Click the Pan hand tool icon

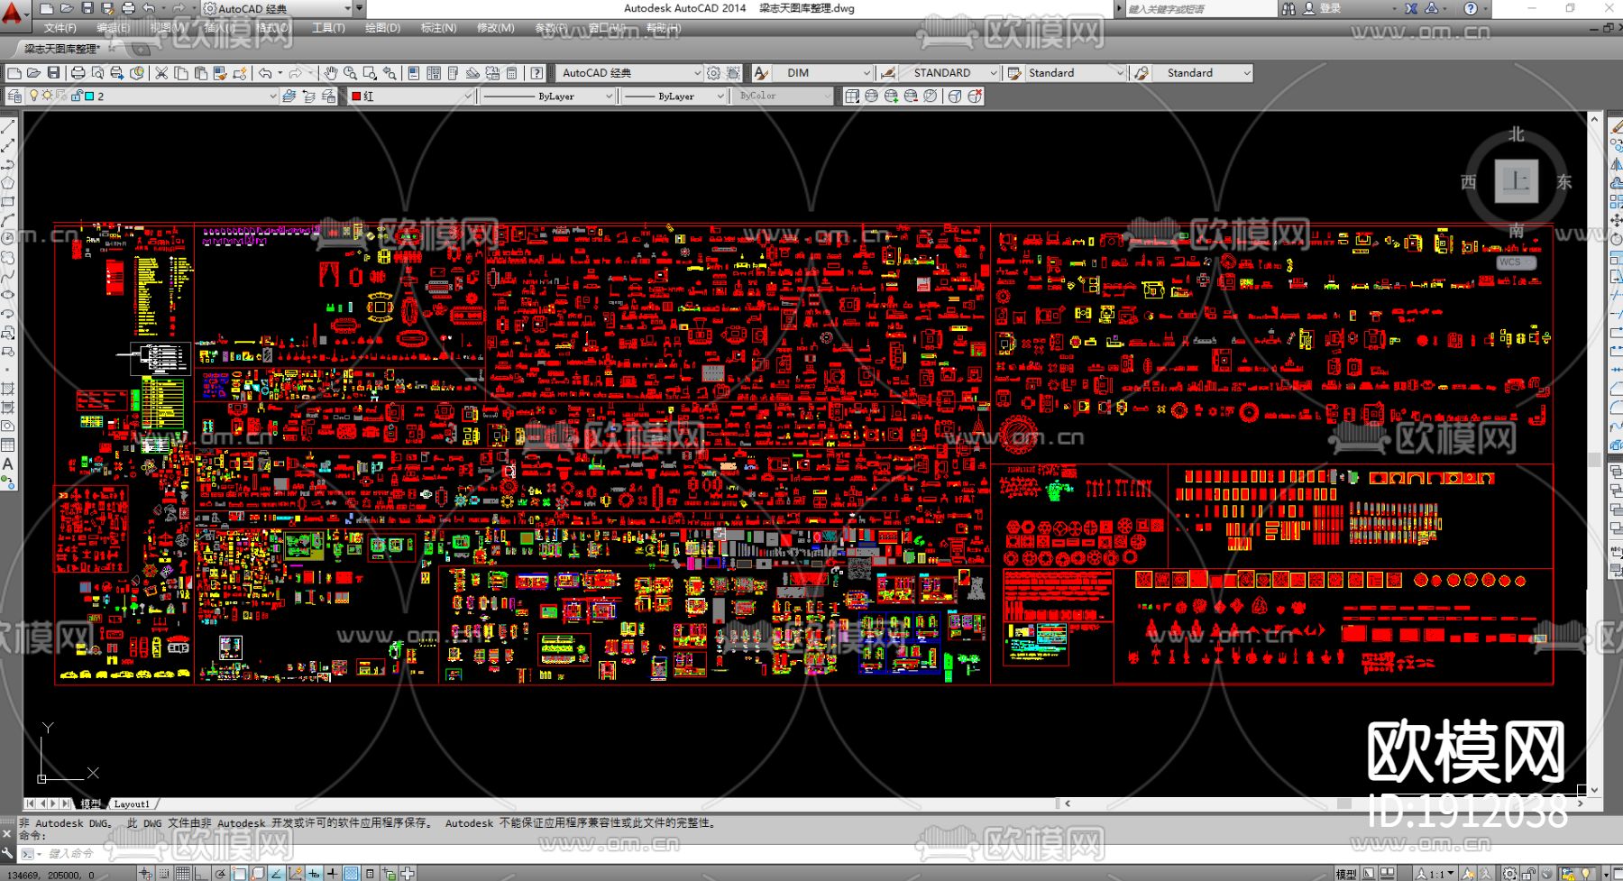[x=330, y=73]
